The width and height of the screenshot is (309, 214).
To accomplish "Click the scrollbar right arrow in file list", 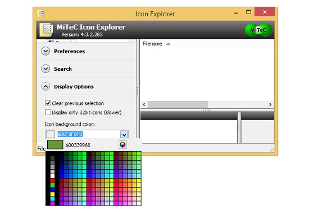I will pos(270,104).
